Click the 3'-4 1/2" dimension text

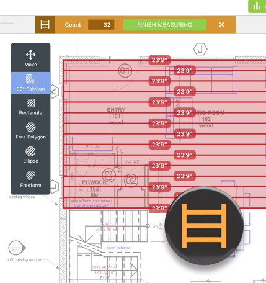(132, 162)
